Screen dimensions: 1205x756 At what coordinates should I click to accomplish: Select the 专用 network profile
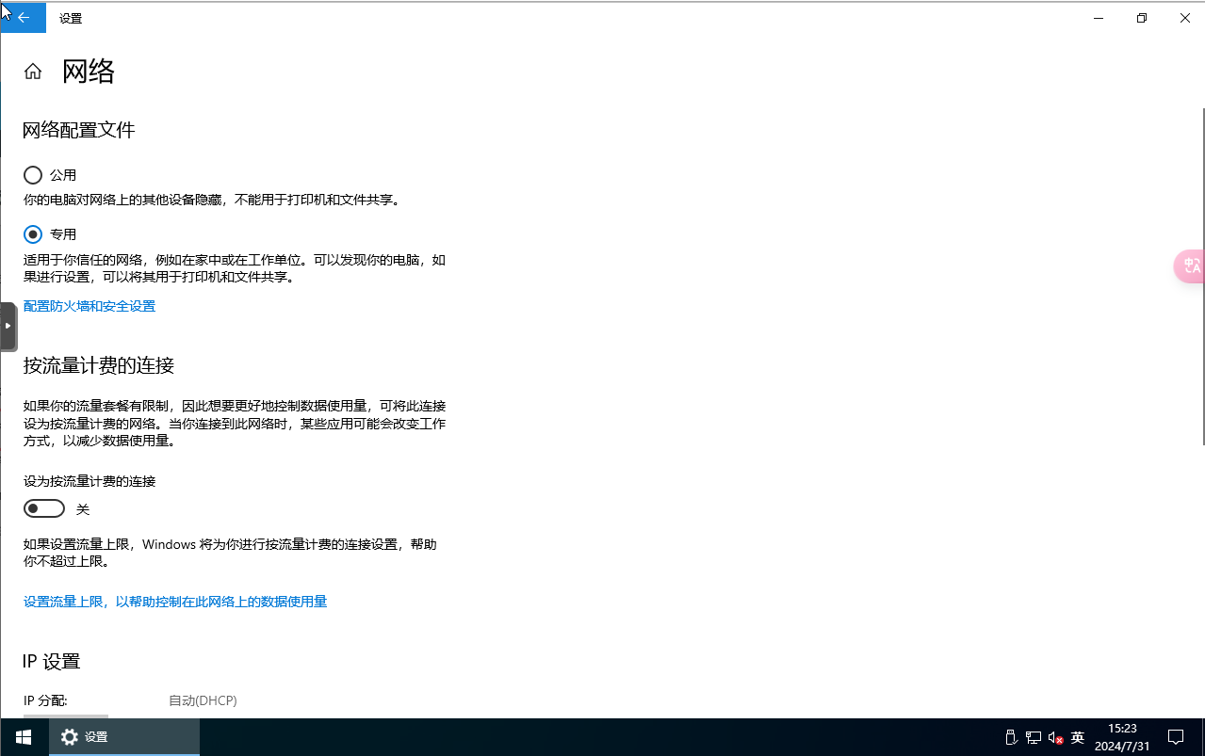click(x=33, y=234)
